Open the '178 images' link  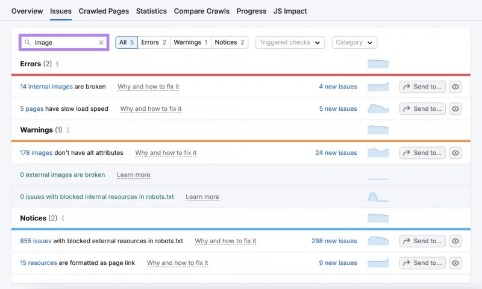coord(36,153)
